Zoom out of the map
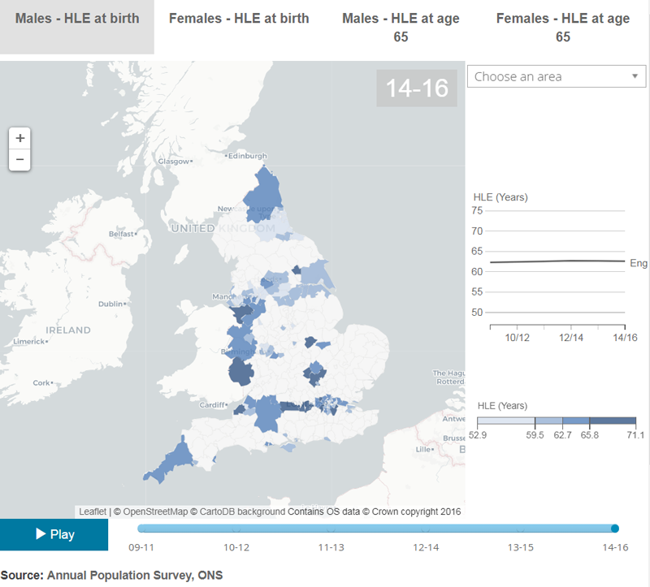 [20, 160]
